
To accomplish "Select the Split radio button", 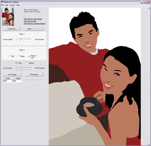I will point(9,56).
